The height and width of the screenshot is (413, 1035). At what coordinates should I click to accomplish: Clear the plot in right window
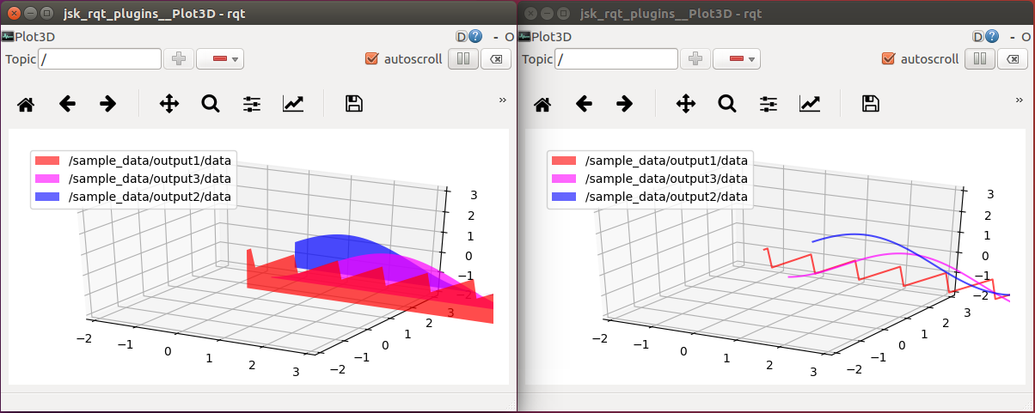[1012, 59]
